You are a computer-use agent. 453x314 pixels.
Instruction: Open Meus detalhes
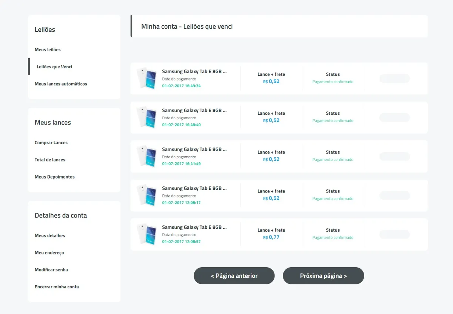point(50,235)
